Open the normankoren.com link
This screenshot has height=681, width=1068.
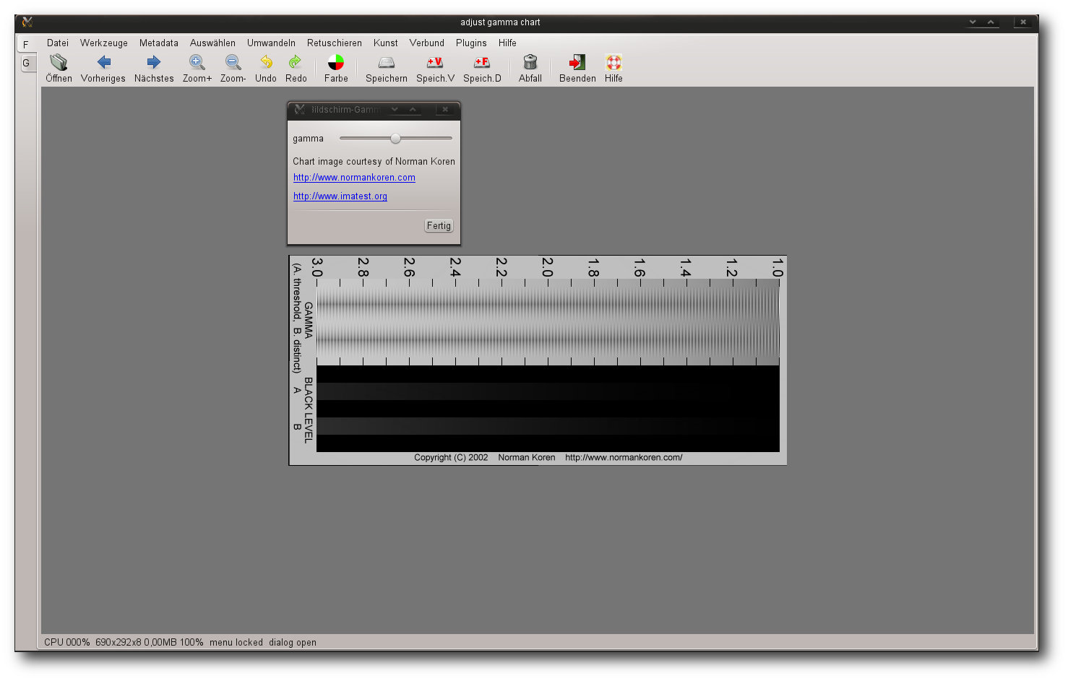[x=354, y=178]
